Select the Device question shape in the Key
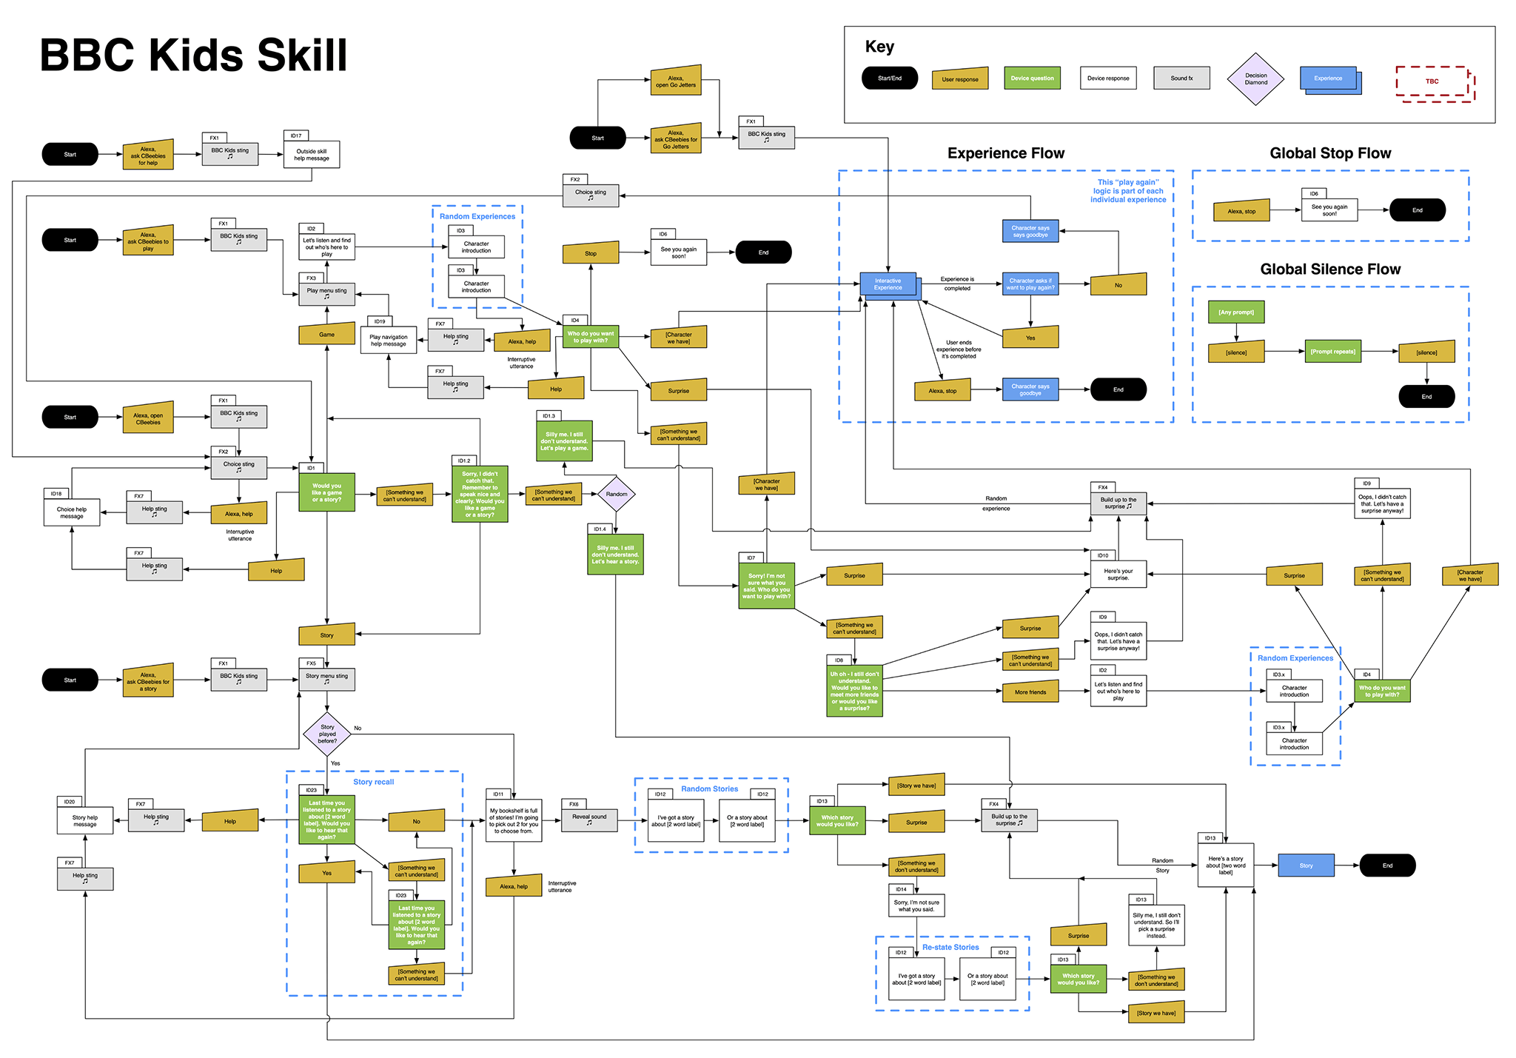Image resolution: width=1516 pixels, height=1058 pixels. click(1032, 78)
